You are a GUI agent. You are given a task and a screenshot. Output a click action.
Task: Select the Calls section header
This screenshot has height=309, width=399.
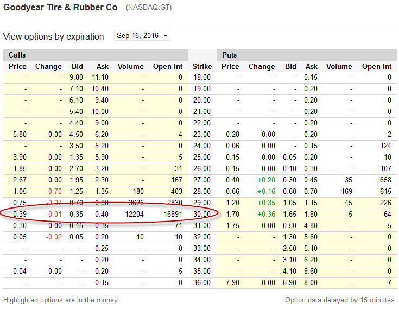(x=17, y=55)
